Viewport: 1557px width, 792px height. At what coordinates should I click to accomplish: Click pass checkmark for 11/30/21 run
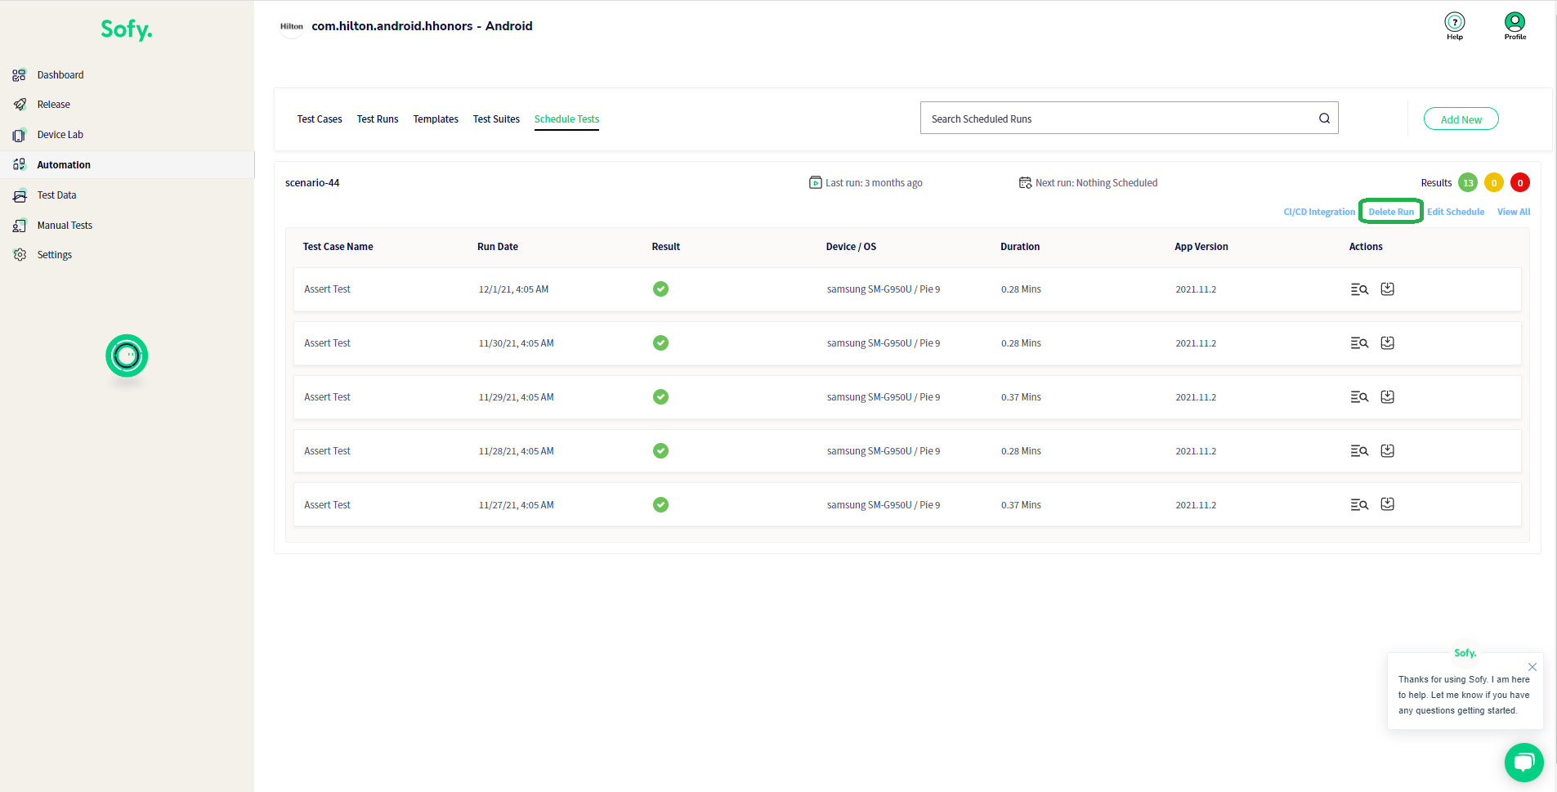(x=660, y=343)
